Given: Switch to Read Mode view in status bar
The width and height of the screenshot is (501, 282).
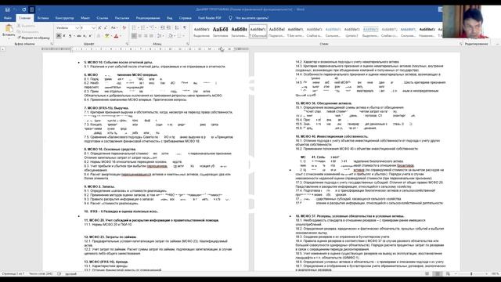Looking at the screenshot, I should [427, 273].
